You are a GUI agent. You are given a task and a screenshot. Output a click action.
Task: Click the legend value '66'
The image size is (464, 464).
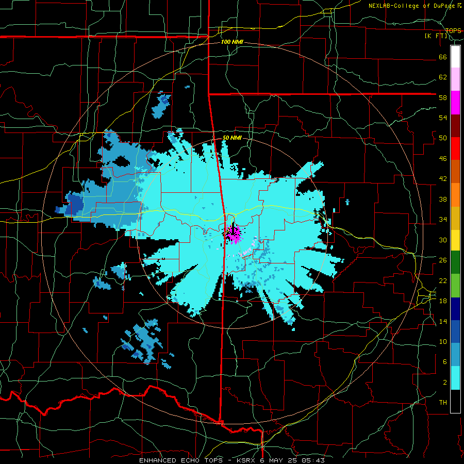tap(443, 57)
